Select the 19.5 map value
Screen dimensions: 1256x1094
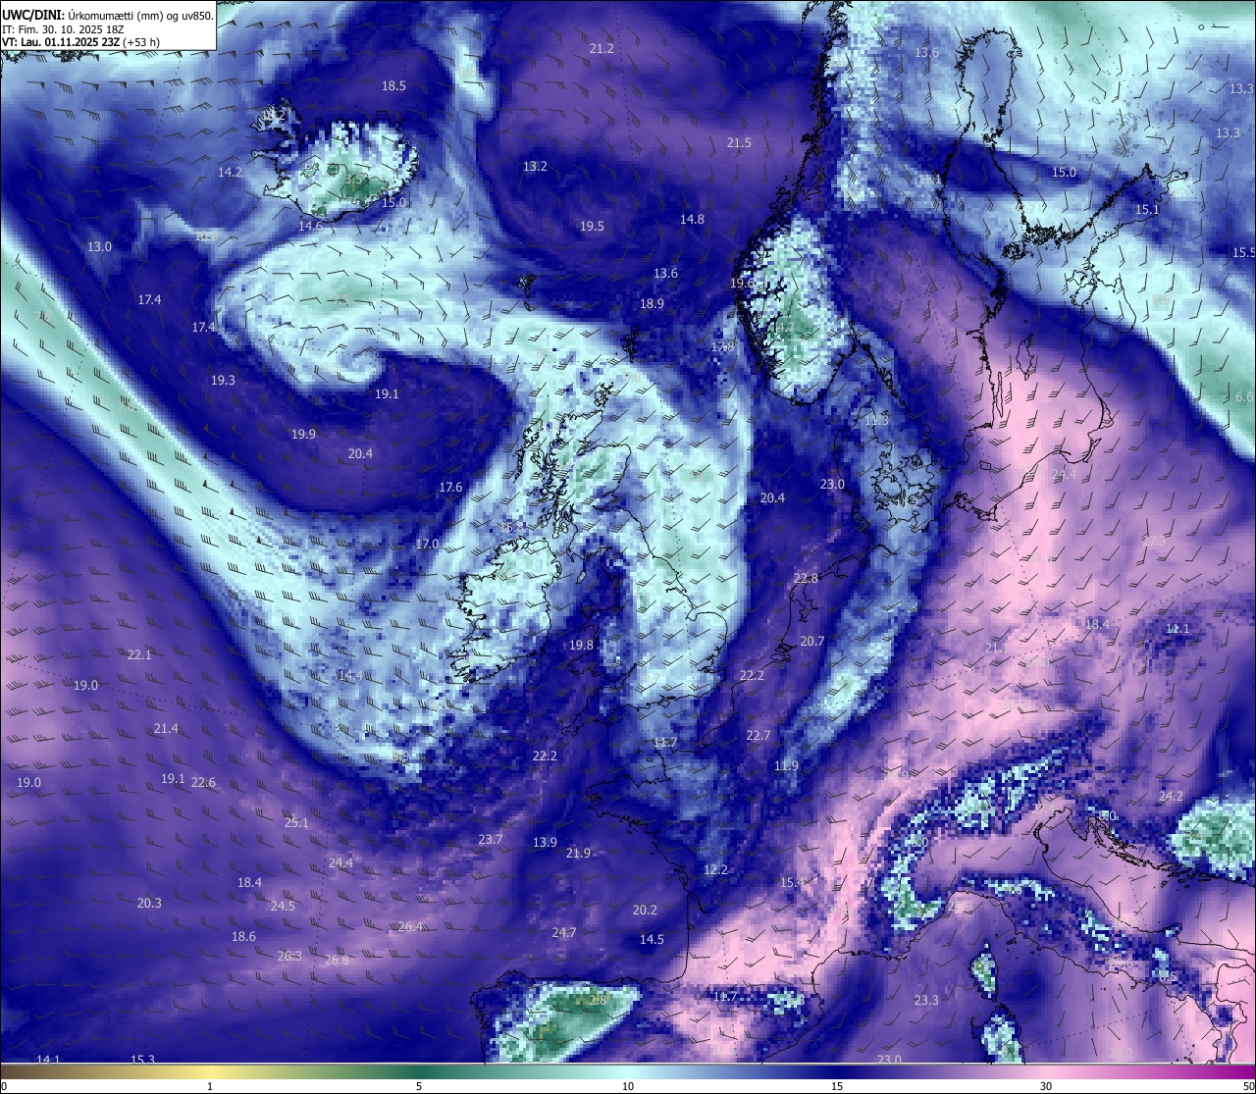tap(592, 227)
